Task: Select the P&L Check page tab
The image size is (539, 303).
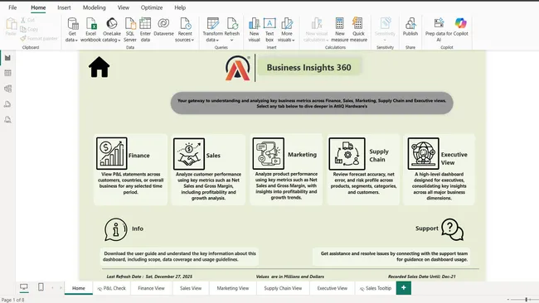Action: tap(112, 288)
